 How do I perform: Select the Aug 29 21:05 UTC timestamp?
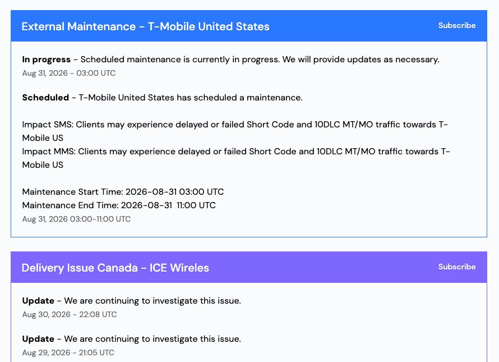point(68,353)
